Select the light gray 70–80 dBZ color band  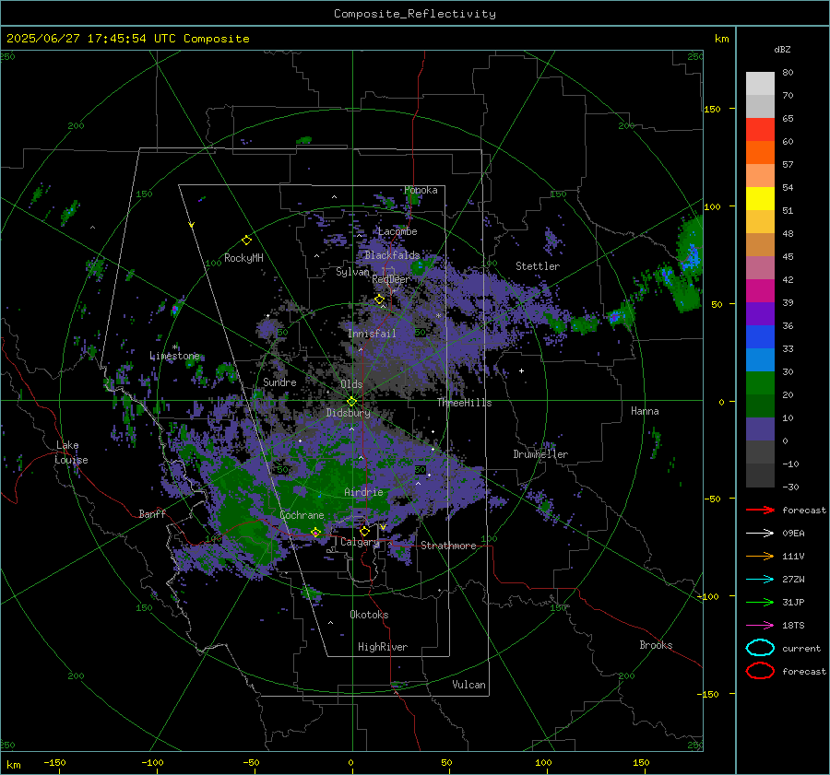[x=760, y=84]
